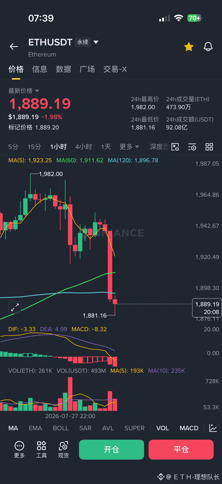Toggle the VOL sub-indicator
The height and width of the screenshot is (484, 222).
point(162,428)
